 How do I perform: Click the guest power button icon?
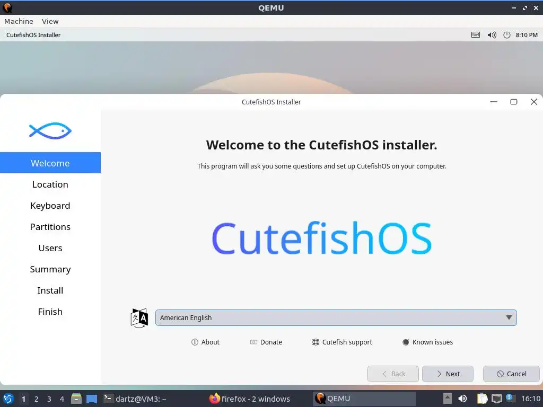click(506, 35)
